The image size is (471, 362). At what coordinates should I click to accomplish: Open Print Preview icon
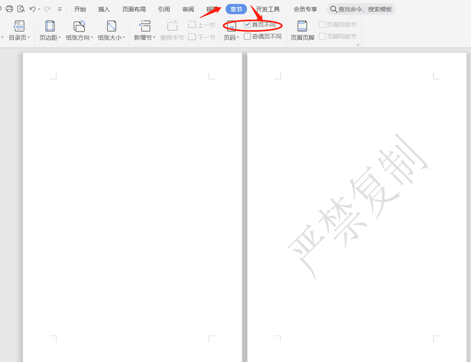click(x=21, y=9)
